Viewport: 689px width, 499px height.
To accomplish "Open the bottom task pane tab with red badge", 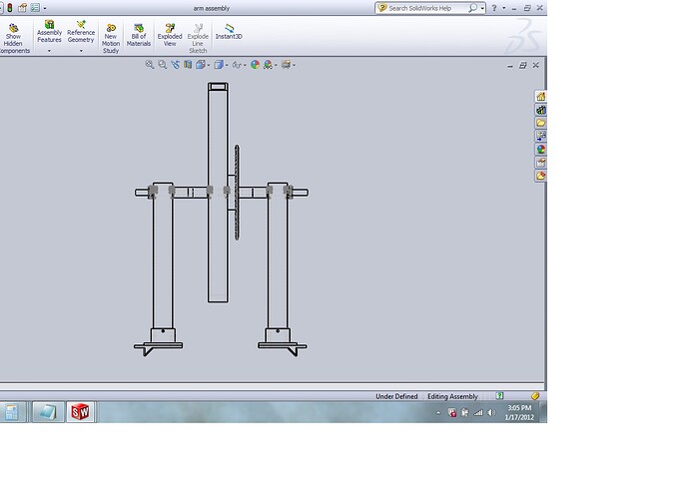I will coord(540,176).
